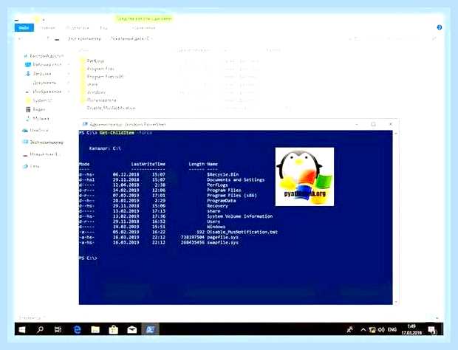Open the blue File tab in Explorer

pyautogui.click(x=24, y=28)
